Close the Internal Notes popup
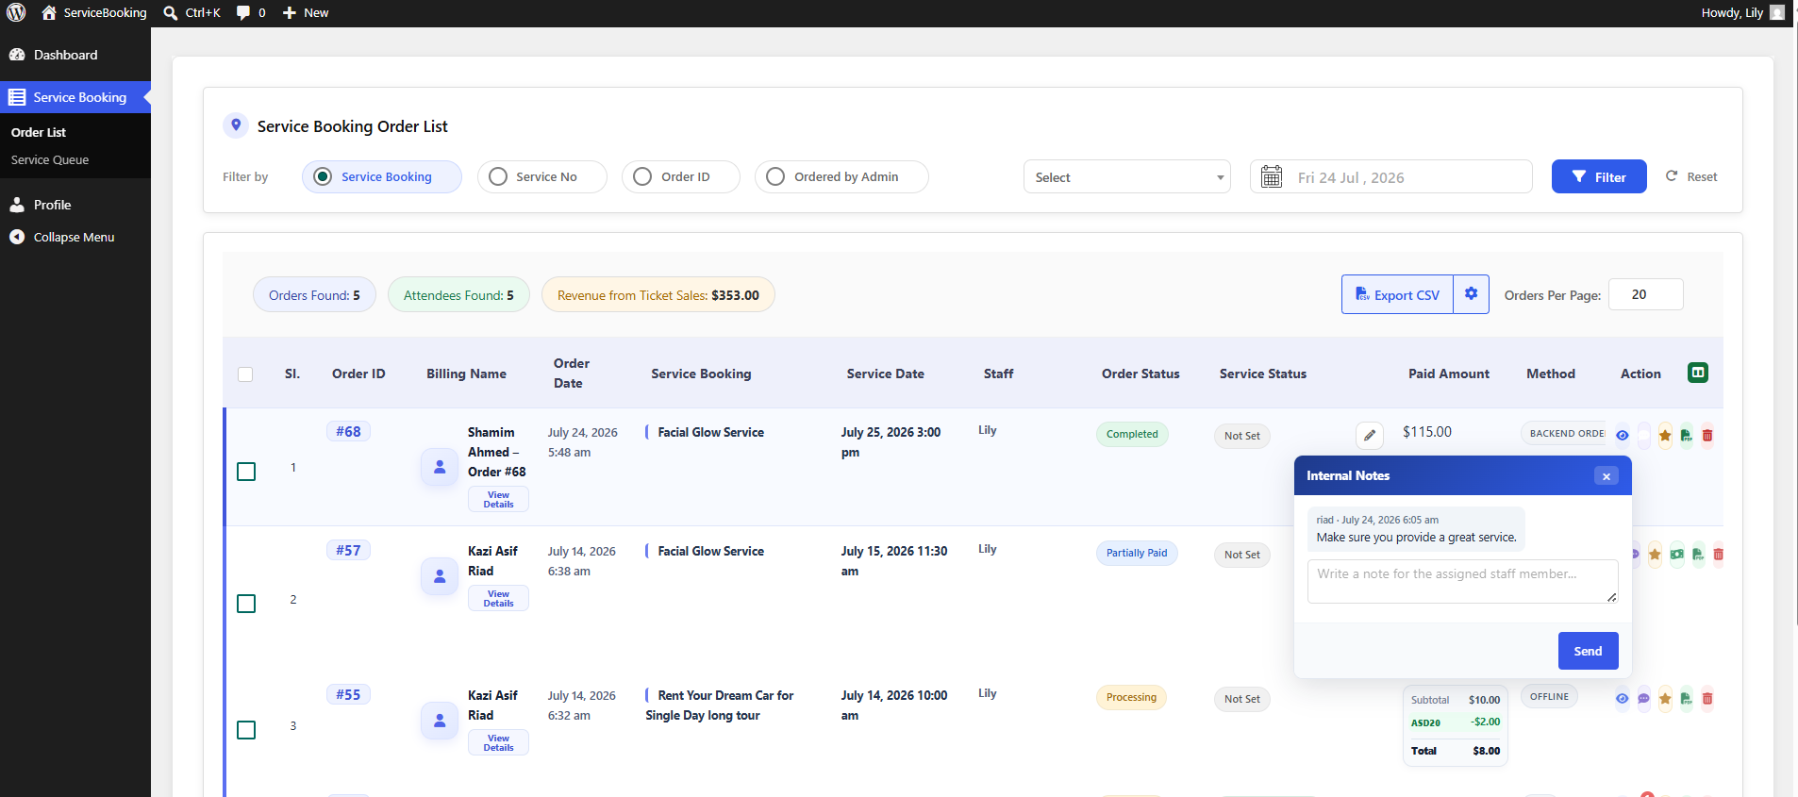1798x797 pixels. 1607,475
